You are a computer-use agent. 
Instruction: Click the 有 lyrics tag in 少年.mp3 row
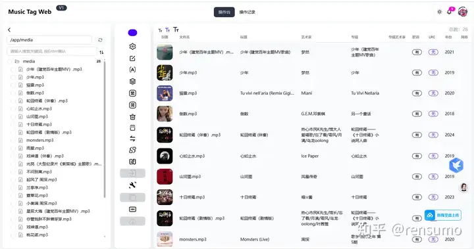click(x=417, y=73)
